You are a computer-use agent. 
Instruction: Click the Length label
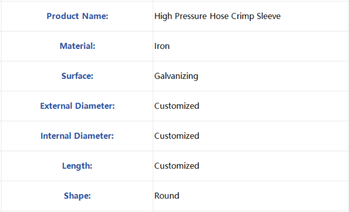click(x=77, y=166)
